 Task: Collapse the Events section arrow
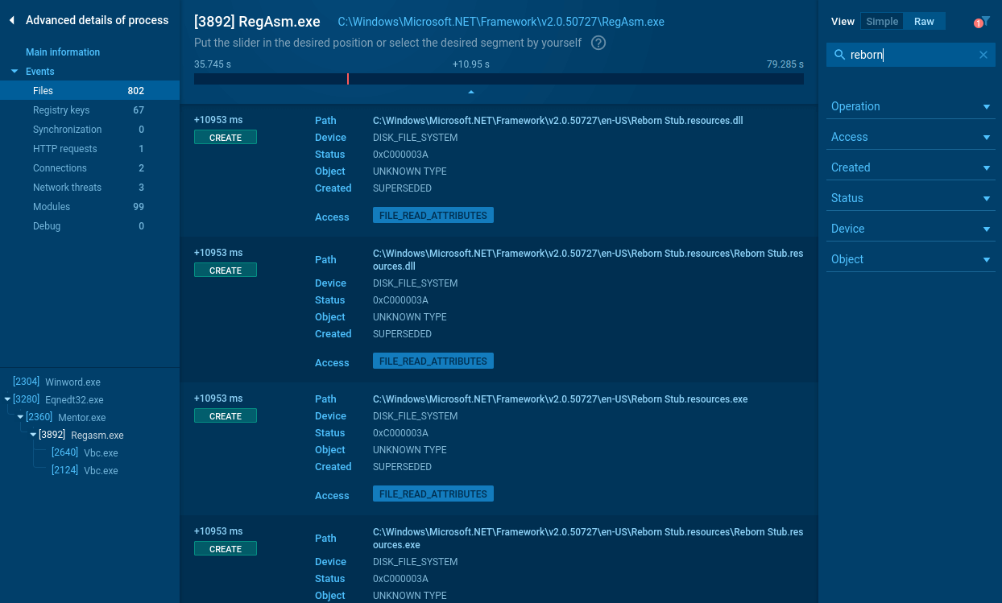(14, 72)
